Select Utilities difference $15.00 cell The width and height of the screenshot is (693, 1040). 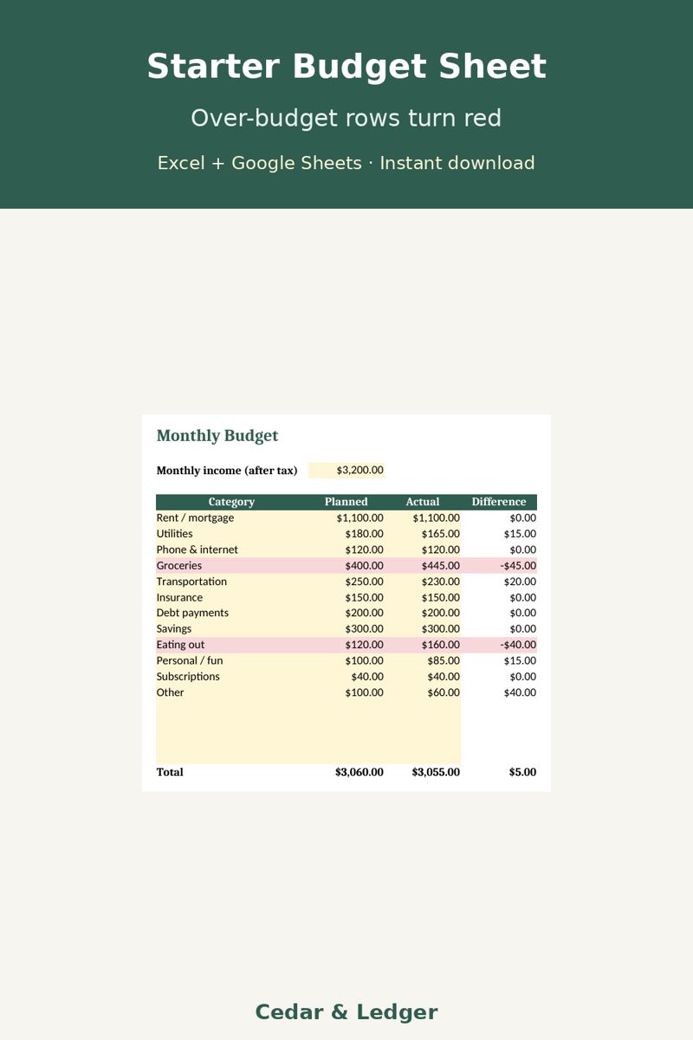point(499,534)
